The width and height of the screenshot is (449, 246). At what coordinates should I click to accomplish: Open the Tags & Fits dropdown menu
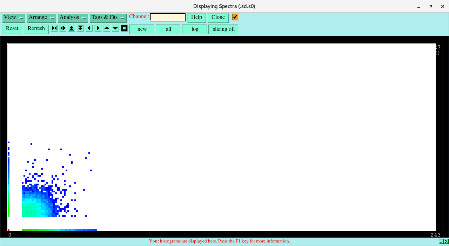click(108, 18)
